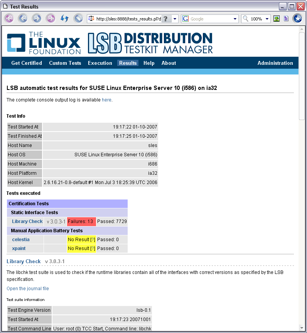
Task: Click the Host Platform value 'ia32'
Action: pyautogui.click(x=153, y=173)
